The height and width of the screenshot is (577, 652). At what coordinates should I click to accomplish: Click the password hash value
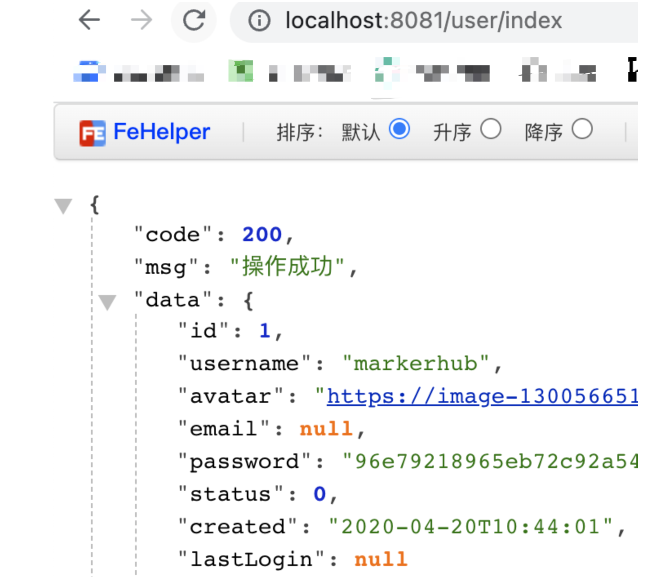490,462
